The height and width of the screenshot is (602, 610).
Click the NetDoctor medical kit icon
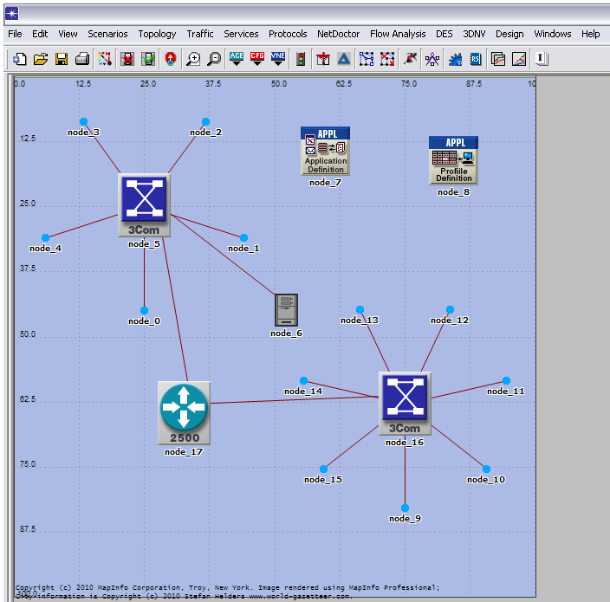coord(323,59)
